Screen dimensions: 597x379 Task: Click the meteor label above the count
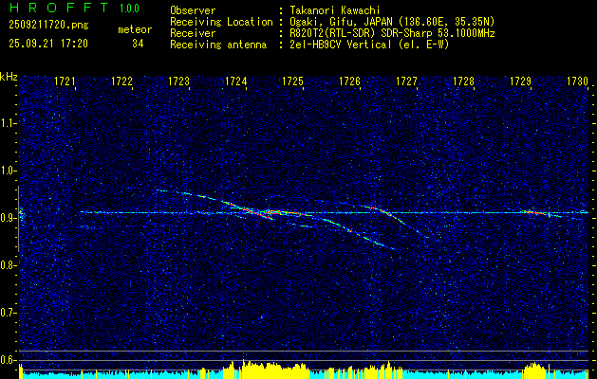click(x=135, y=29)
